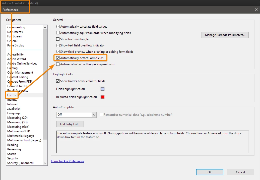The image size is (260, 180).
Task: Select Page Display category
Action: pyautogui.click(x=16, y=45)
